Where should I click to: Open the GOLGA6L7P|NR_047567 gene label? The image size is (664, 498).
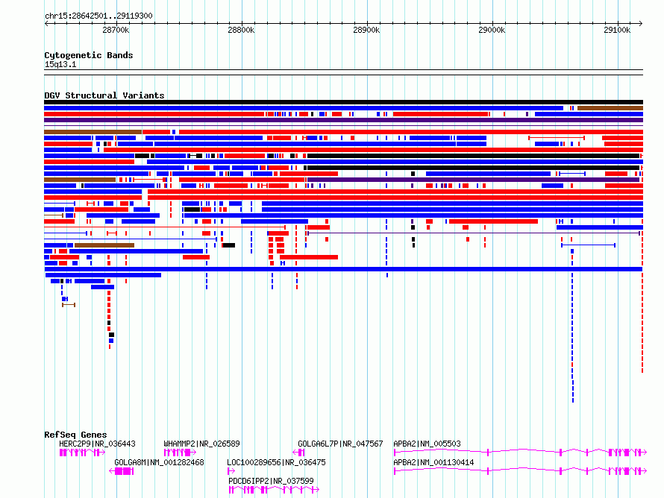(x=340, y=444)
